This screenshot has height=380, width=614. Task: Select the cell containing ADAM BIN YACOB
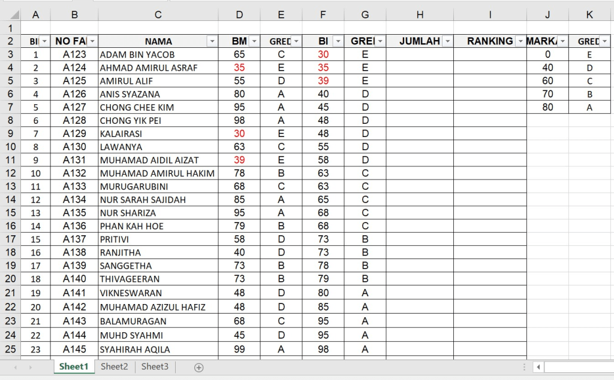point(158,54)
